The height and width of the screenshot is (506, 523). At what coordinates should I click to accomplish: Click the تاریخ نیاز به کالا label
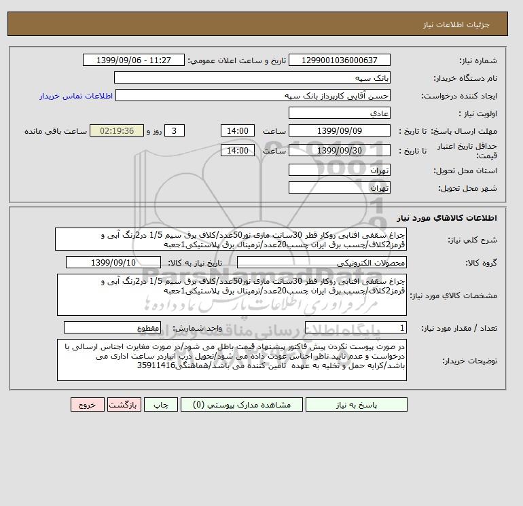tap(195, 263)
